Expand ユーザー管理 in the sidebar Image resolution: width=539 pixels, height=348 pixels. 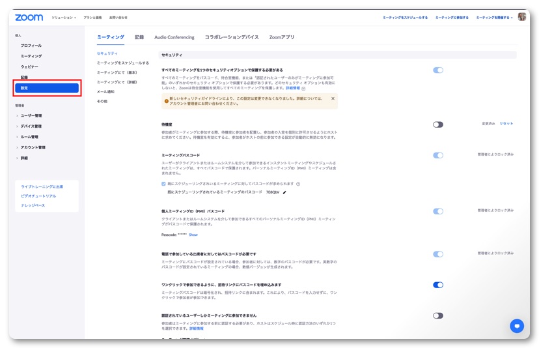(x=31, y=115)
